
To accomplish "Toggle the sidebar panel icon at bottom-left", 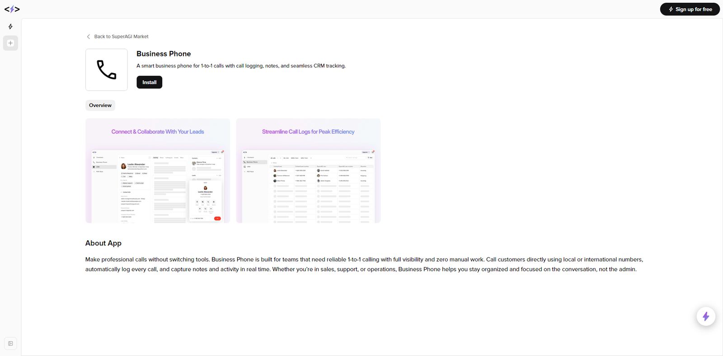I will (x=10, y=343).
